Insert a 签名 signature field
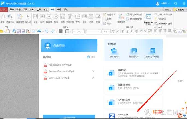Viewport: 187px width, 119px height. click(78, 18)
